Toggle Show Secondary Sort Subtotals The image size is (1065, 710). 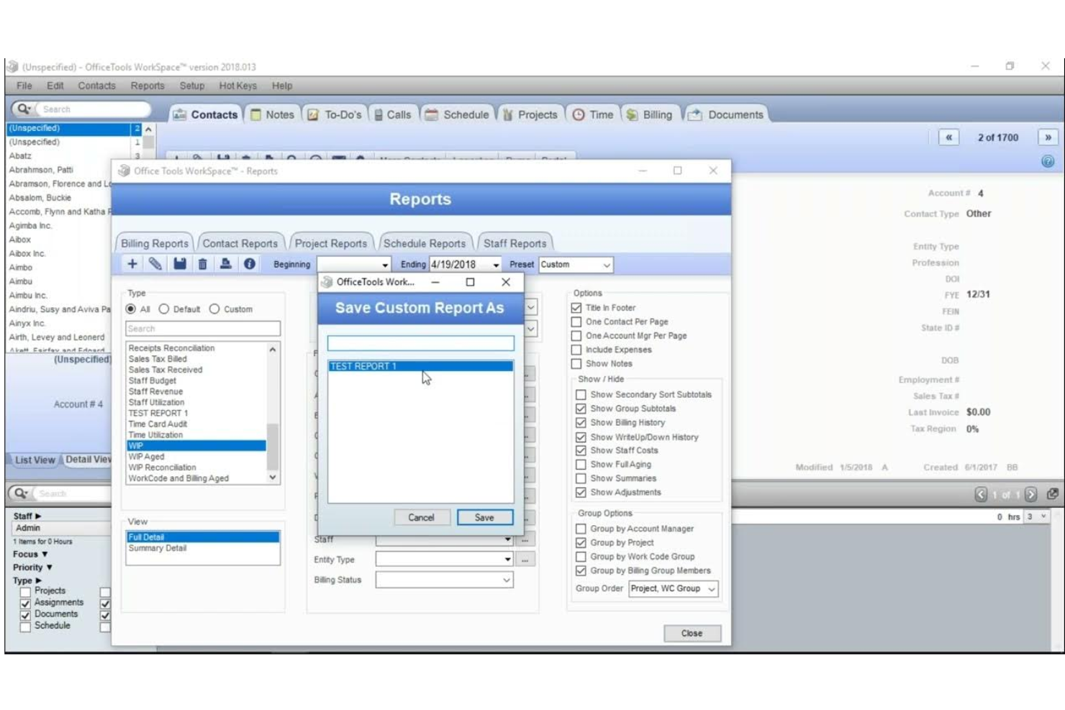point(581,394)
